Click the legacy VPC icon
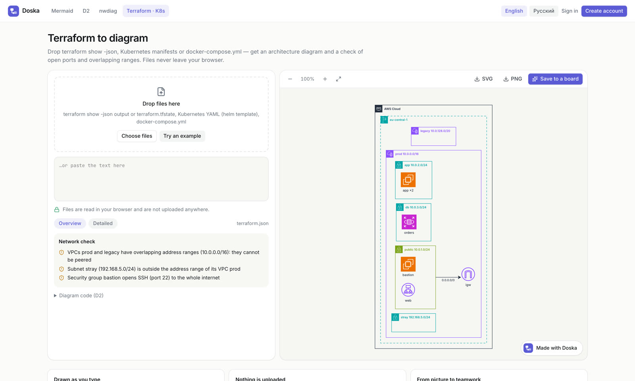This screenshot has height=381, width=635. coord(415,131)
